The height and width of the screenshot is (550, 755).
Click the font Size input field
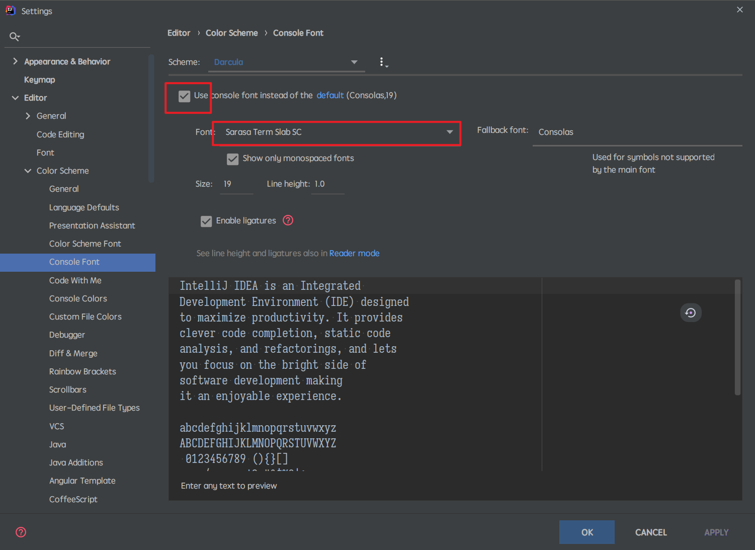pyautogui.click(x=236, y=184)
